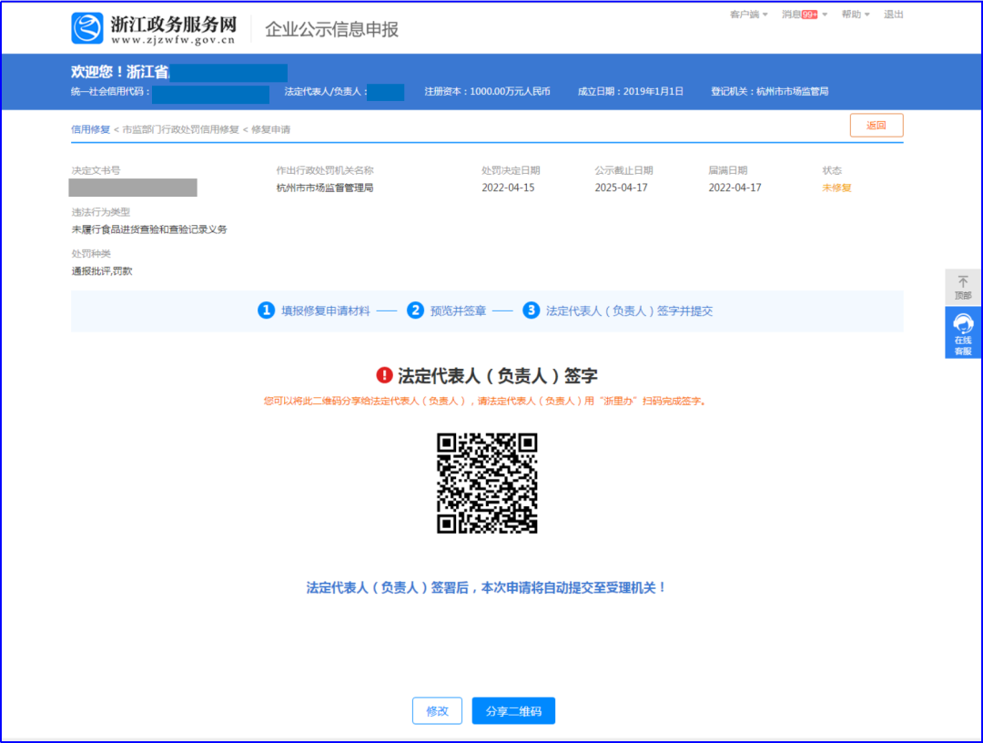The image size is (983, 743).
Task: Expand the 客户端 dropdown menu
Action: [x=748, y=15]
